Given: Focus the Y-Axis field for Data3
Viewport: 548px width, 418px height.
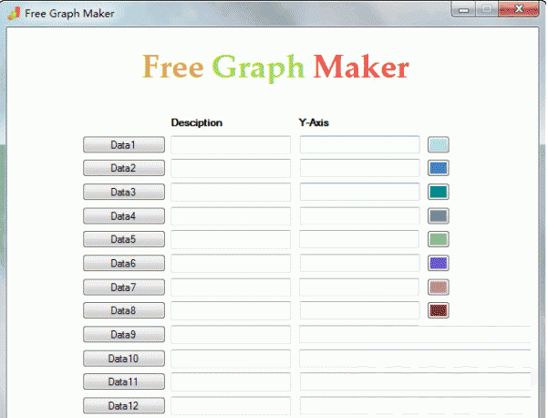Looking at the screenshot, I should [359, 192].
